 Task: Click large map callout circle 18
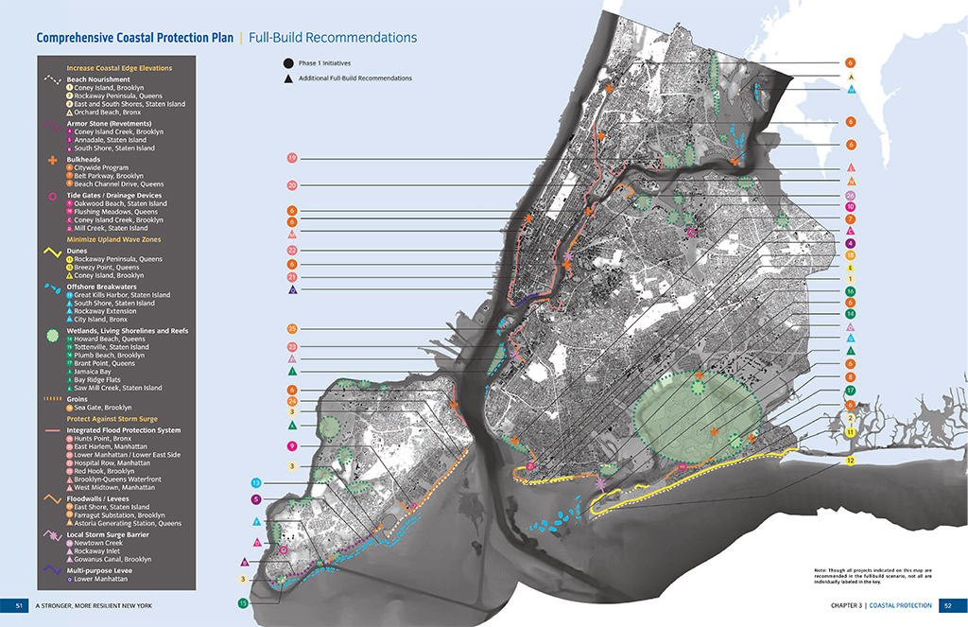[850, 255]
